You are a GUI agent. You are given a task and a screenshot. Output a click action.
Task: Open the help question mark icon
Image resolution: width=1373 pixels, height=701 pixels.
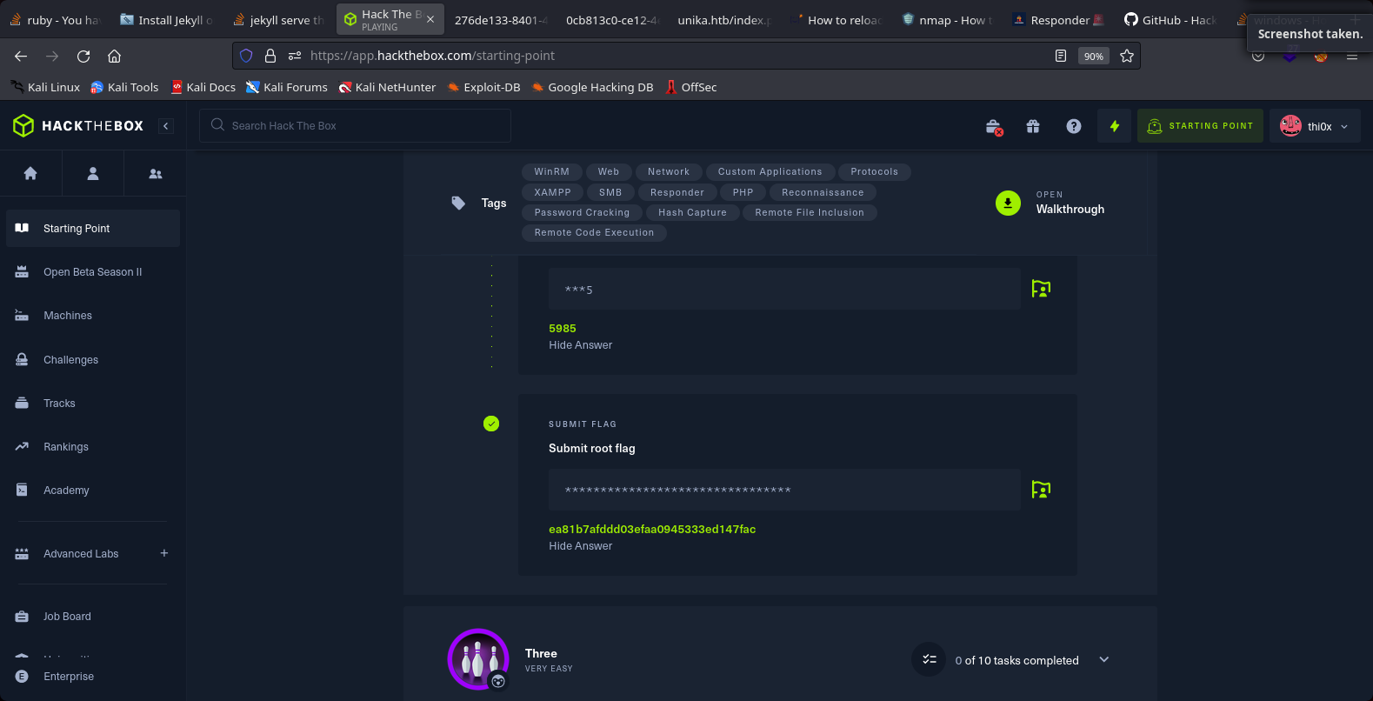click(1074, 126)
